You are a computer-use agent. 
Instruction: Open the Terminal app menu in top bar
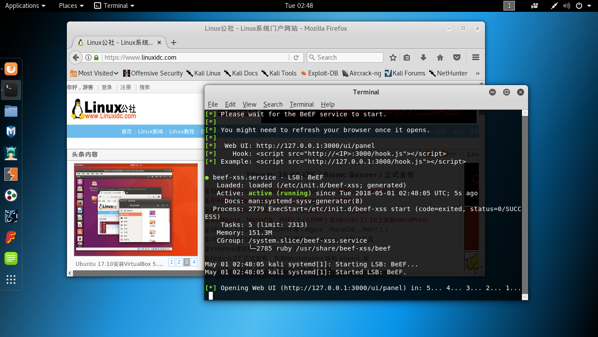click(114, 6)
